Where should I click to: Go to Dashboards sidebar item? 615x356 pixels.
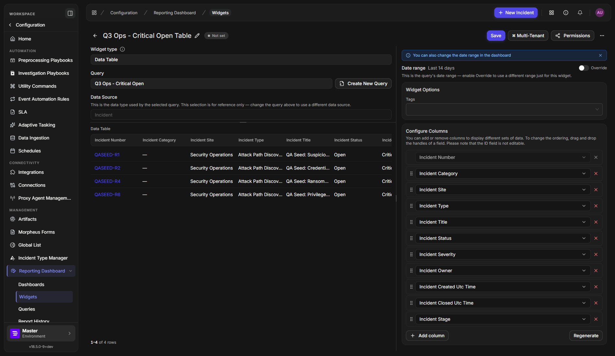click(31, 284)
